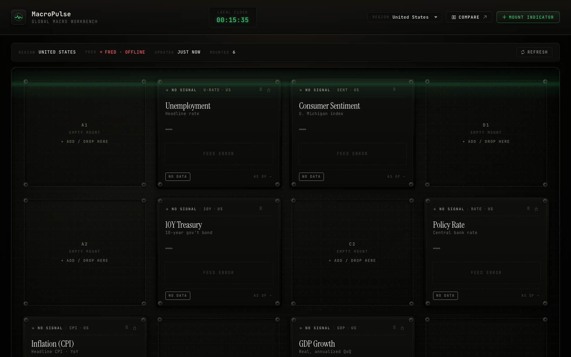Click "10-year gov't bond" subtitle
The height and width of the screenshot is (357, 571).
pyautogui.click(x=189, y=233)
